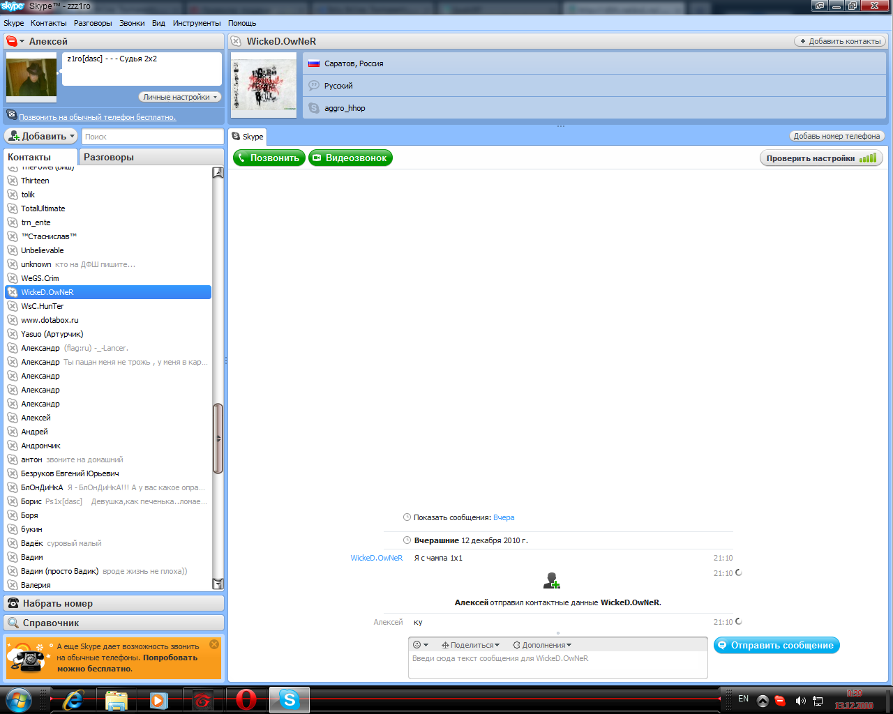
Task: Select contact Yasuo (Артурчик)
Action: tap(108, 334)
